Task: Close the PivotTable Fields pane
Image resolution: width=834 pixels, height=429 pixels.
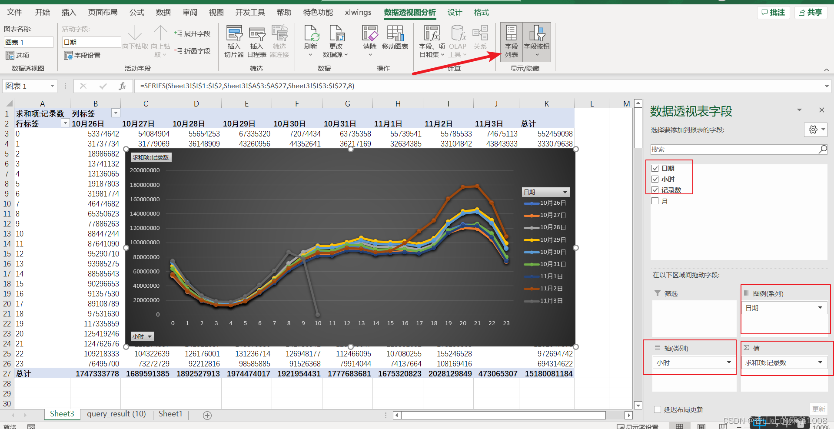Action: tap(822, 110)
